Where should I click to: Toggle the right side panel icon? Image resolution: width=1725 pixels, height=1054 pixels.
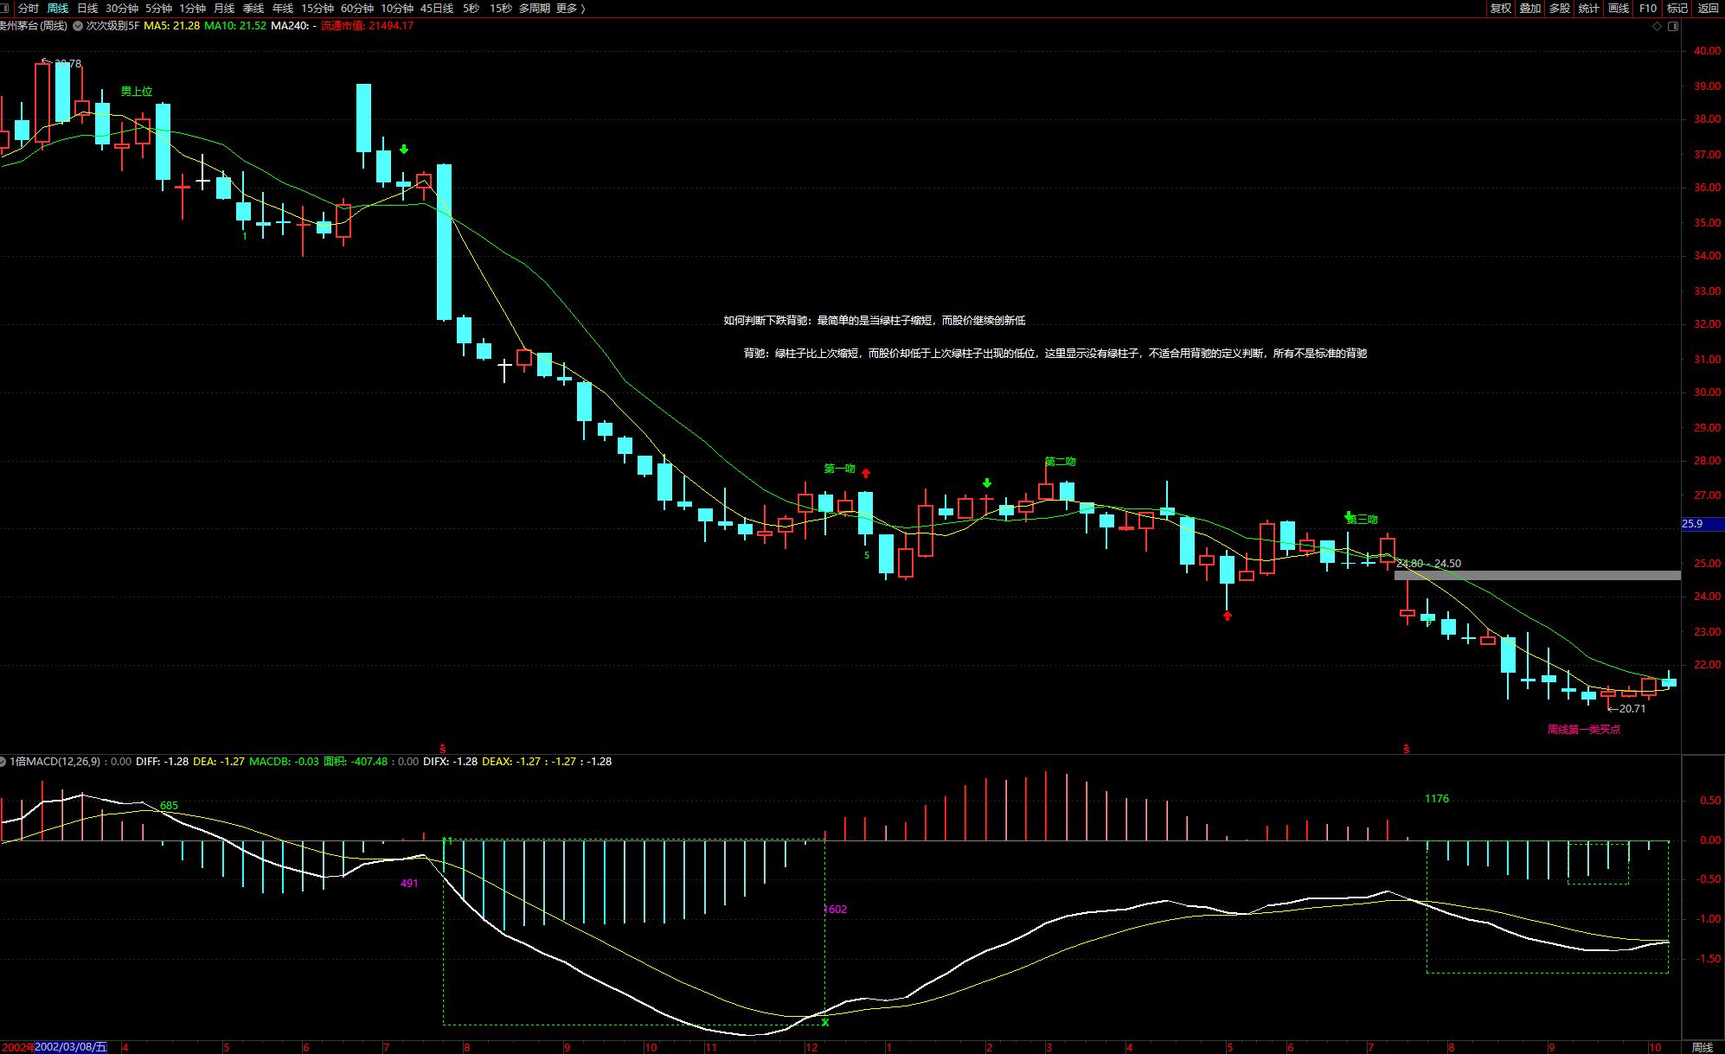[x=1673, y=26]
